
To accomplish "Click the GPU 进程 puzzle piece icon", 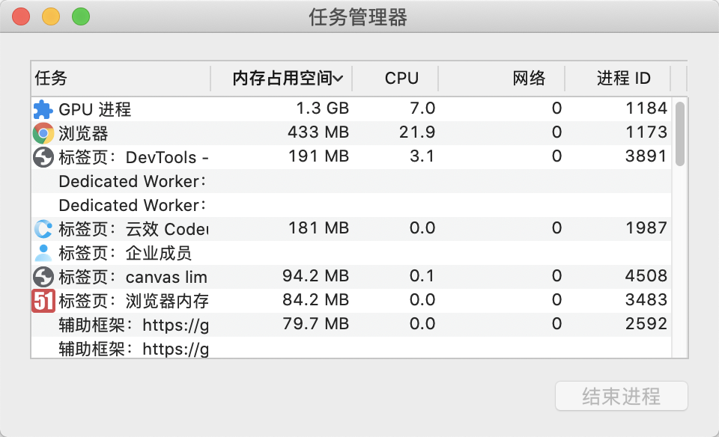I will click(43, 109).
